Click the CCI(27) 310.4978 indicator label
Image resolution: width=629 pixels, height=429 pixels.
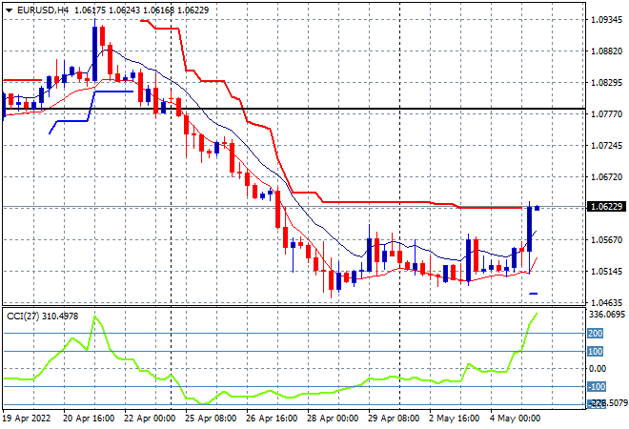pyautogui.click(x=43, y=317)
